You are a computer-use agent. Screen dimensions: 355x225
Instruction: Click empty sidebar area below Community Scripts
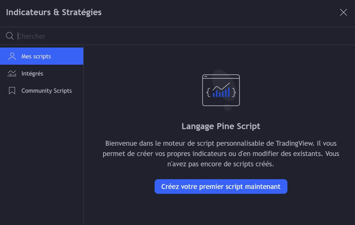click(42, 157)
